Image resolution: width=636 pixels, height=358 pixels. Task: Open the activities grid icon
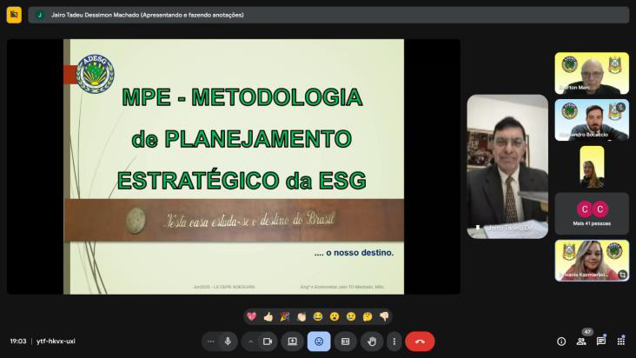pos(620,341)
